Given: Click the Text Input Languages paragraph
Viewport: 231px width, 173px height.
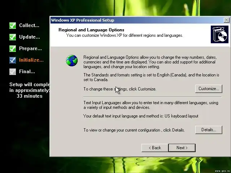Looking at the screenshot, I should coord(151,105).
